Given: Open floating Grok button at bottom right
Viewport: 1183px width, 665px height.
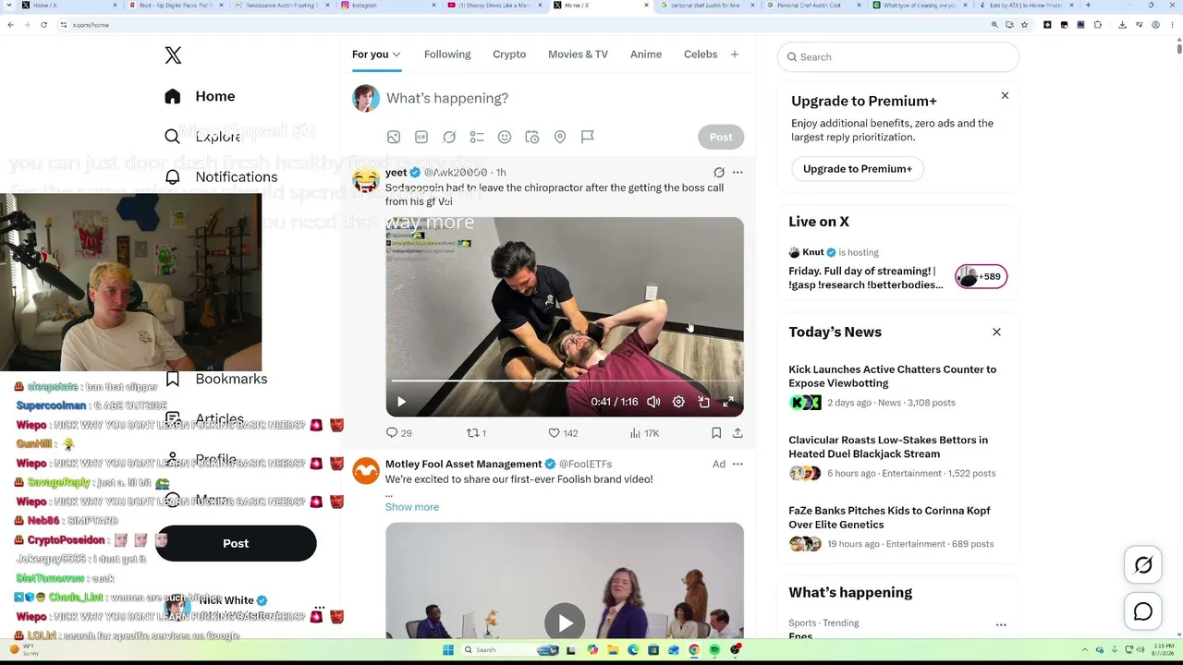Looking at the screenshot, I should click(x=1143, y=565).
